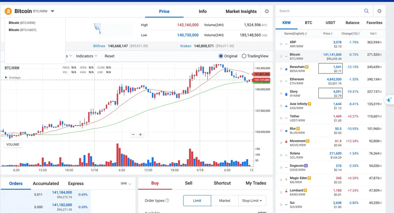Switch to the Info tab

click(202, 11)
